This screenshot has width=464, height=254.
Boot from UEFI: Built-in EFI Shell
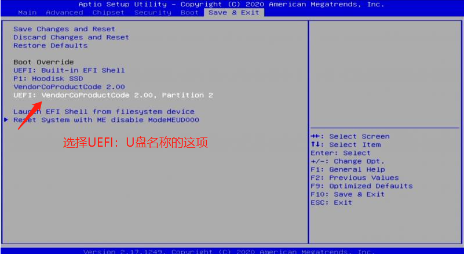pos(69,70)
